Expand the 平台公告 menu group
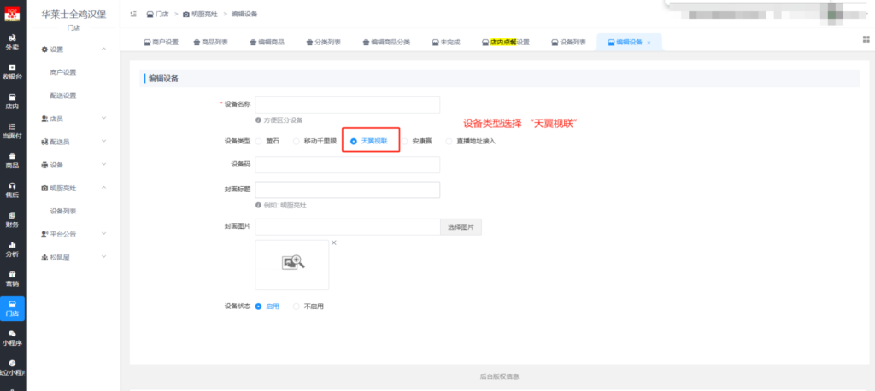This screenshot has width=875, height=391. tap(75, 234)
